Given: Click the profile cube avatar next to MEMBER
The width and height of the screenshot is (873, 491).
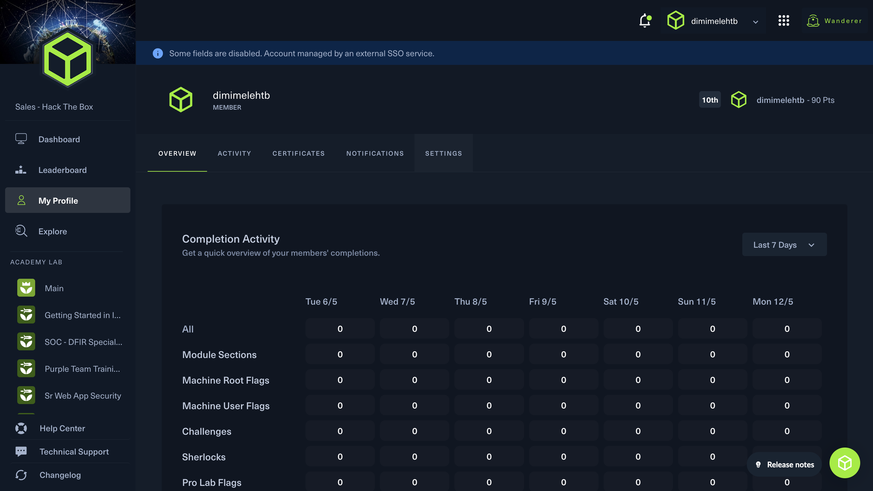Looking at the screenshot, I should point(181,100).
